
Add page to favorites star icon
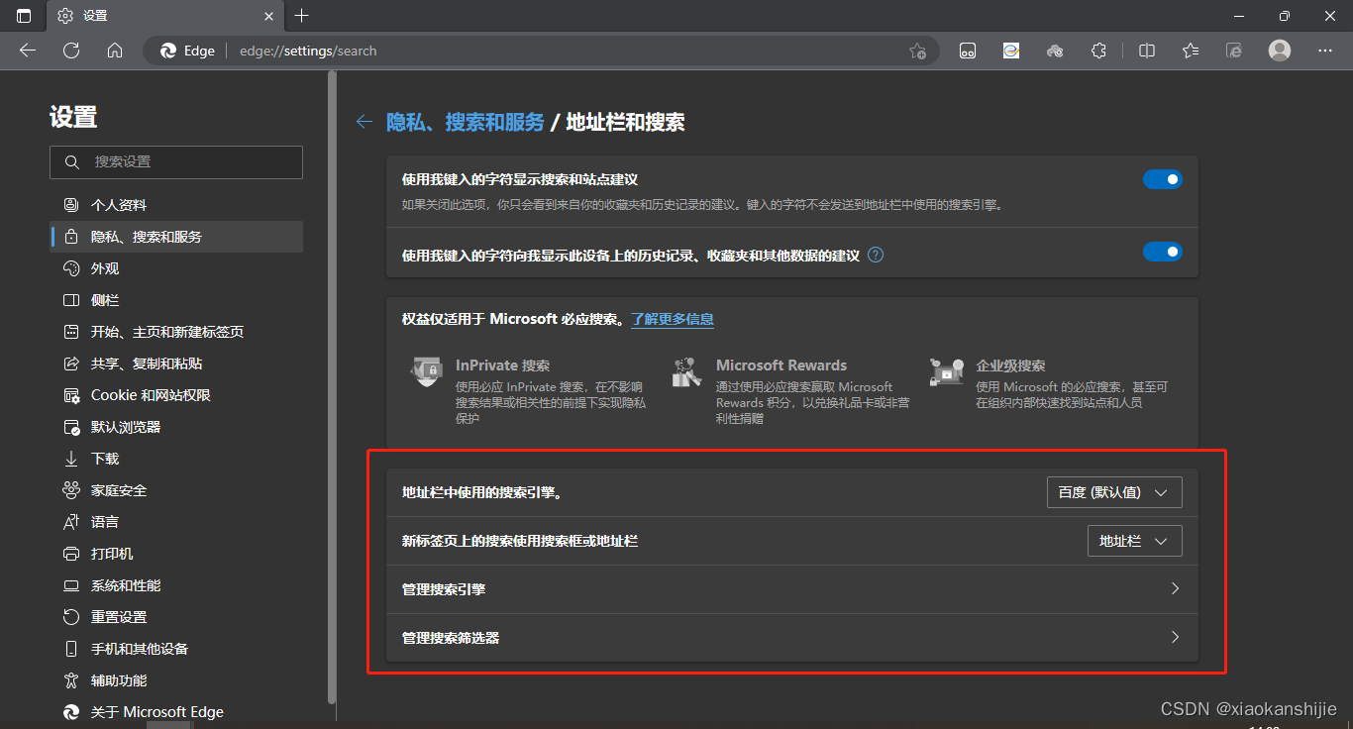point(917,51)
